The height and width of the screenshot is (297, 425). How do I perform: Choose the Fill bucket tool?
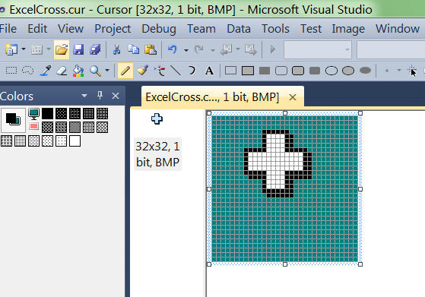pos(78,71)
